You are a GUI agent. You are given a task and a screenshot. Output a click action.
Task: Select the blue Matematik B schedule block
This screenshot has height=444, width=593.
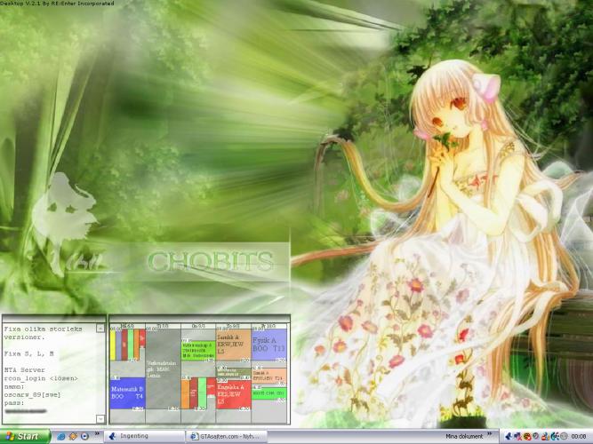127,393
